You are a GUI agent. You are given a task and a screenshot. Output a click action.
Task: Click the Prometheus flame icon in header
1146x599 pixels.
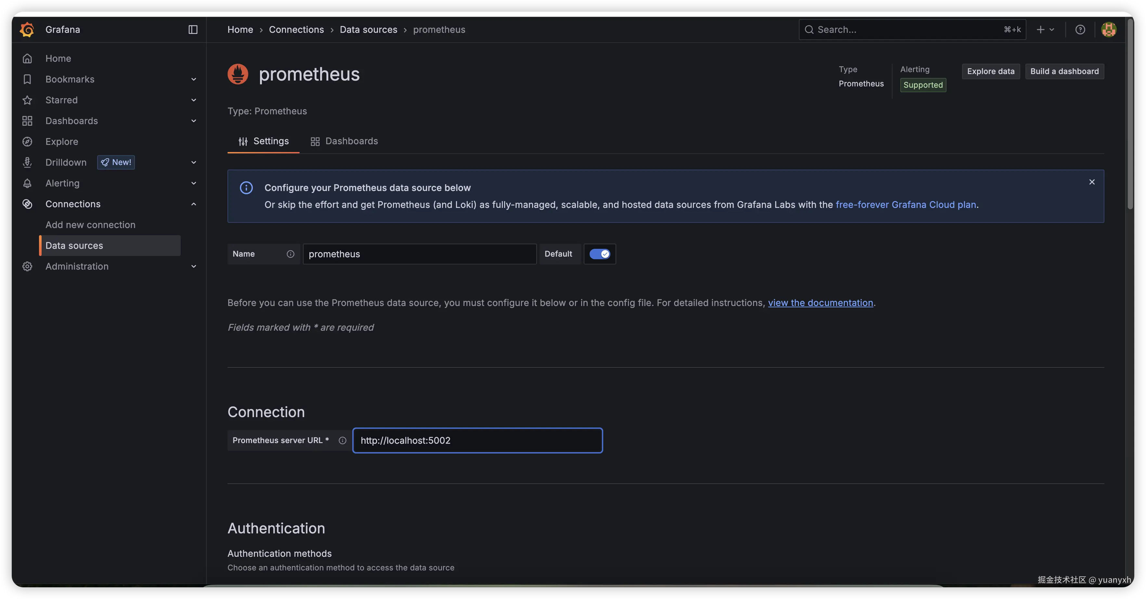point(238,73)
